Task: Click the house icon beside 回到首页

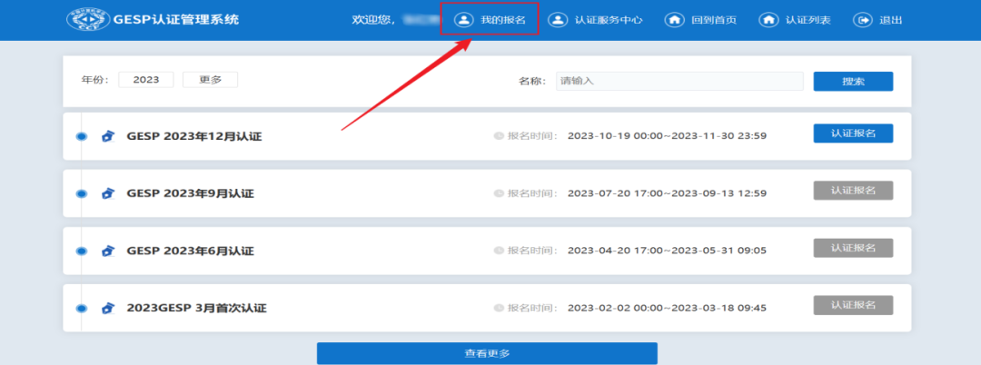Action: 674,20
